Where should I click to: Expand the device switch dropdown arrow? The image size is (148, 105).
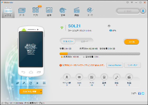pyautogui.click(x=41, y=92)
